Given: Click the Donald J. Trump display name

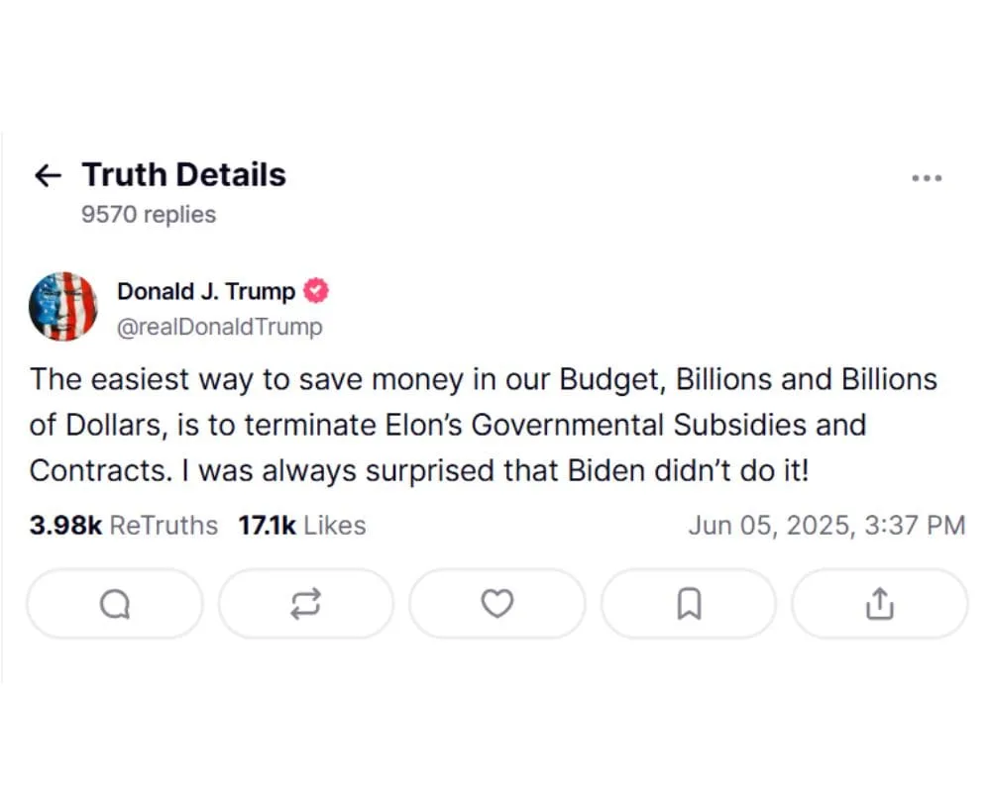Looking at the screenshot, I should point(206,291).
